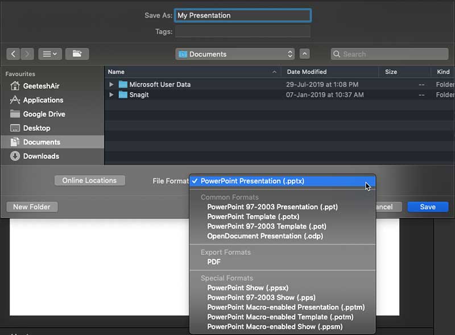Viewport: 455px width, 335px height.
Task: Expand the Snagit folder triangle
Action: (112, 95)
